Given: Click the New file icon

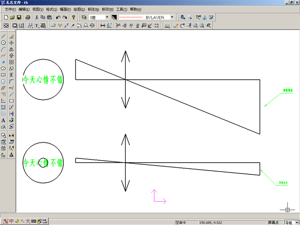Looking at the screenshot, I should (x=6, y=17).
